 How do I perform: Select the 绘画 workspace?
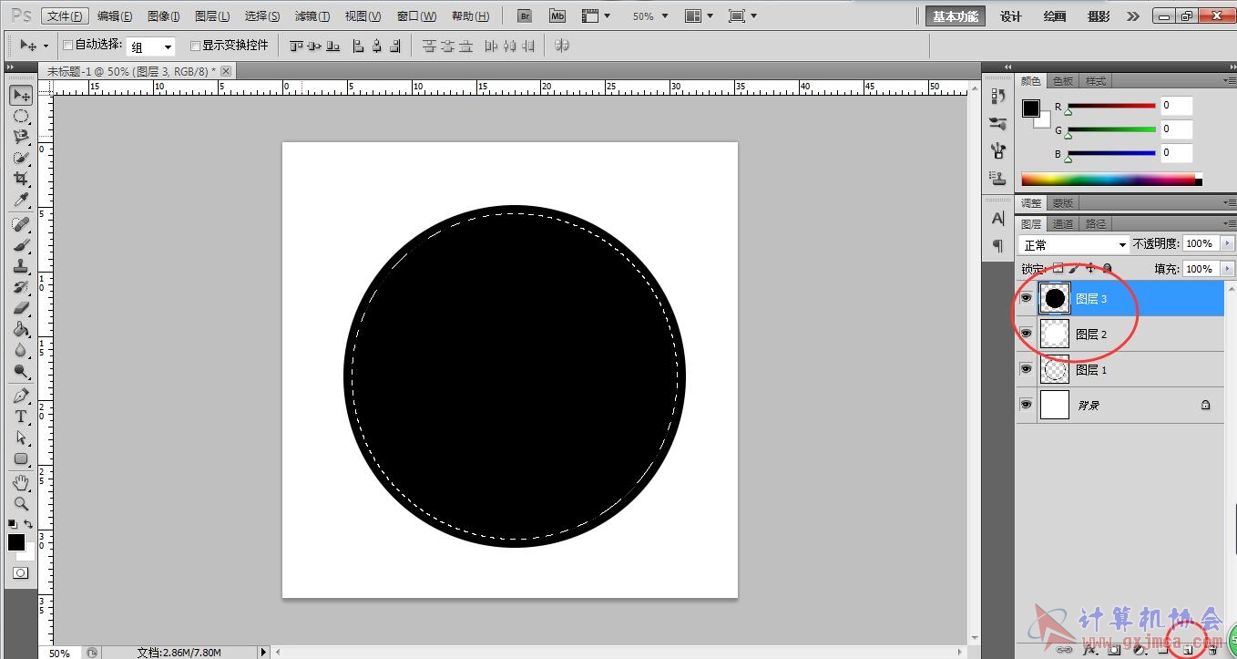click(1055, 16)
